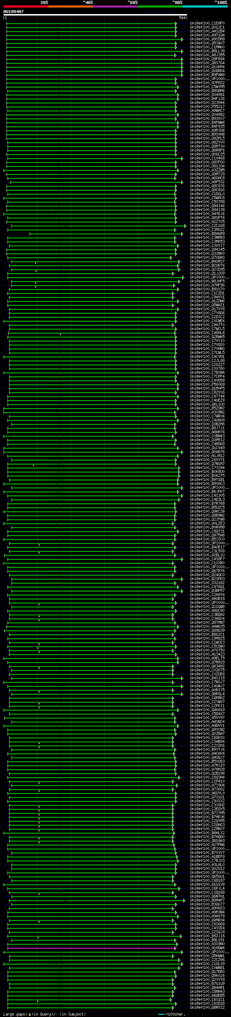Click label UniRef100_Q7N929
Screen dimensions: 231x1017
pos(207,662)
